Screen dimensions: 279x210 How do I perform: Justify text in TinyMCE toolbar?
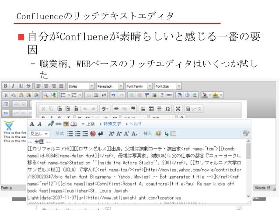61,86
